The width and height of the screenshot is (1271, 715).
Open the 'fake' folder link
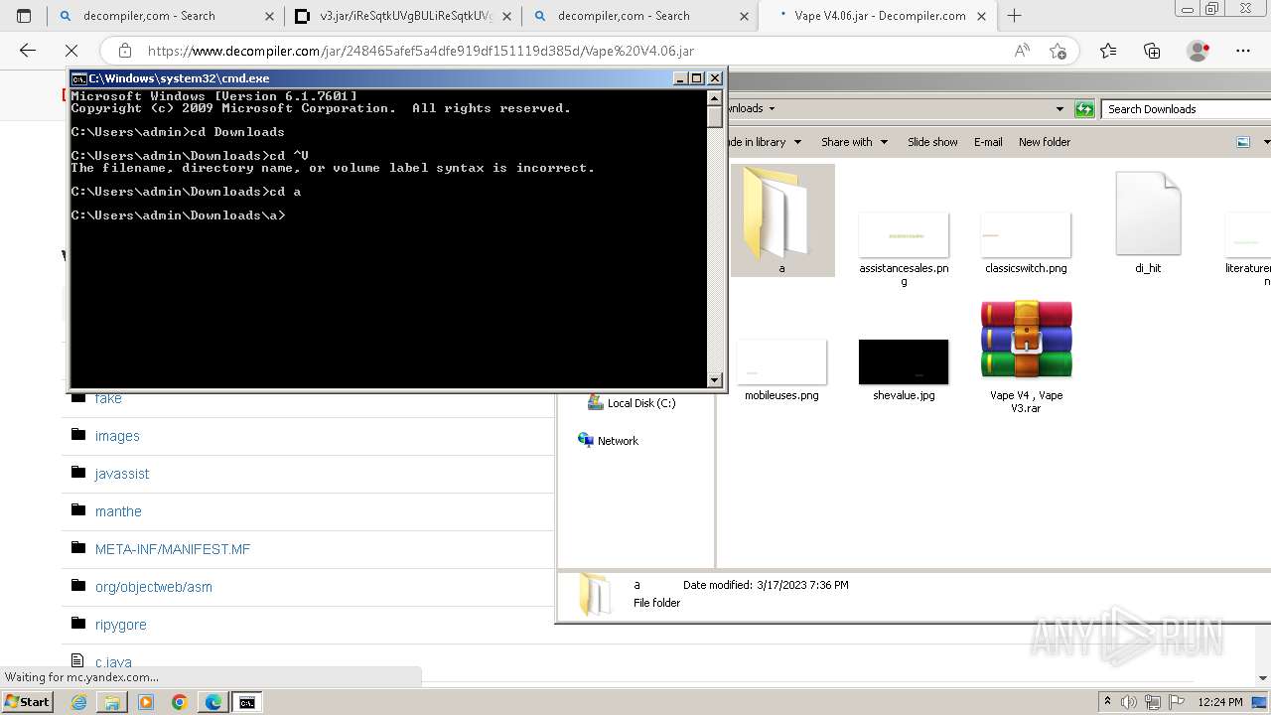[108, 398]
